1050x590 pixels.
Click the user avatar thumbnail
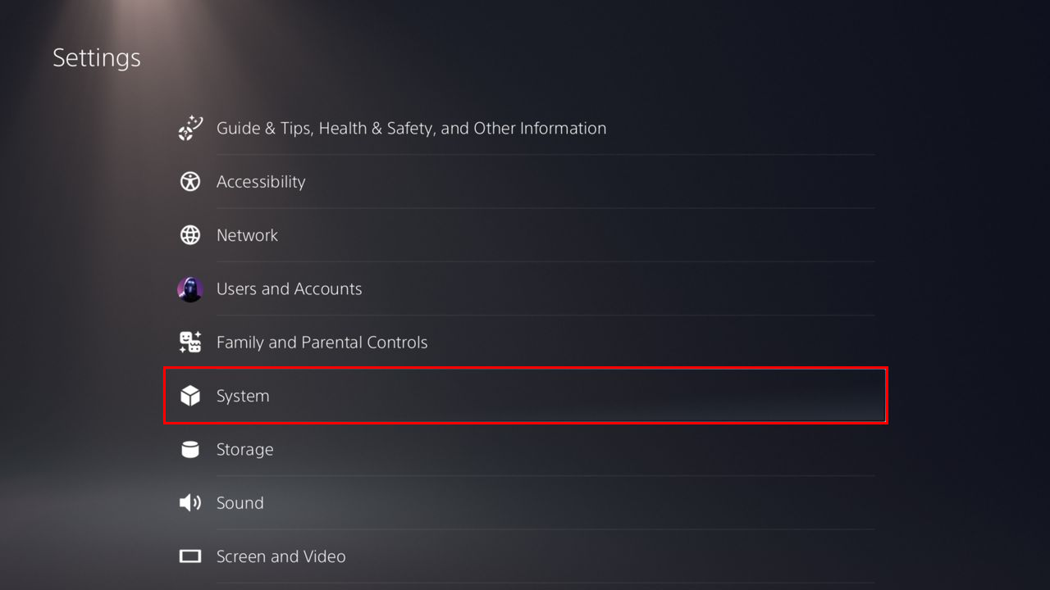point(190,289)
